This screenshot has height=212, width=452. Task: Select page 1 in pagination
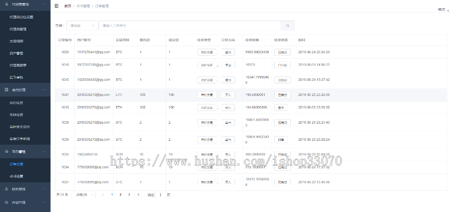click(112, 195)
